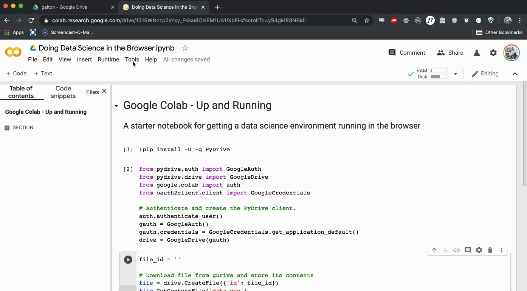Run the file_id code cell
This screenshot has height=291, width=527.
click(x=128, y=260)
